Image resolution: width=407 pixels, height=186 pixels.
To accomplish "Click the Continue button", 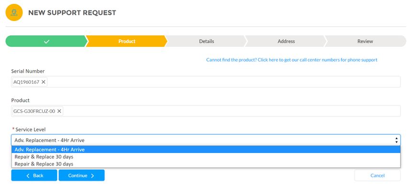I will (x=81, y=175).
